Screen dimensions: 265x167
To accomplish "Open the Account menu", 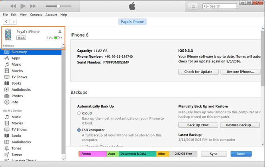I will (x=51, y=15).
